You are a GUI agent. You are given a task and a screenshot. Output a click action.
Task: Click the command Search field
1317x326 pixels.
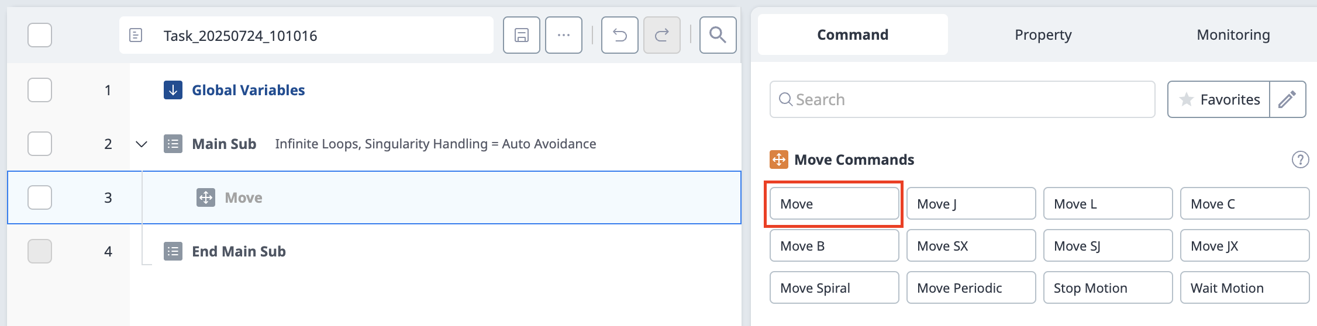point(962,99)
